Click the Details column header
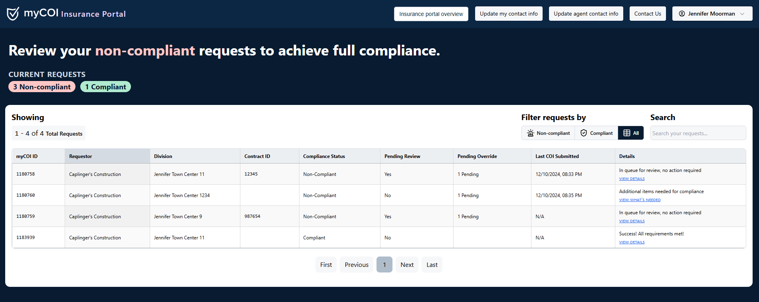759x302 pixels. coord(680,156)
